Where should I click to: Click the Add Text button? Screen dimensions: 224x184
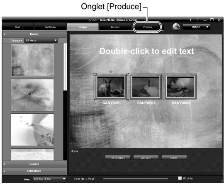[146, 158]
